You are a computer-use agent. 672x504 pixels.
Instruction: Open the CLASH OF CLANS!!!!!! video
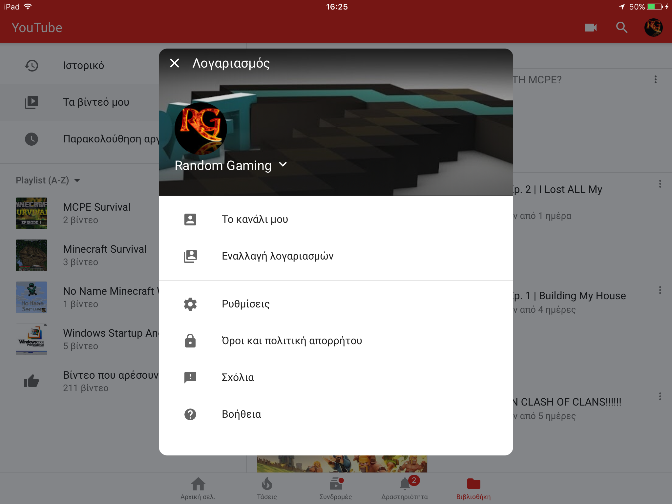click(x=567, y=402)
